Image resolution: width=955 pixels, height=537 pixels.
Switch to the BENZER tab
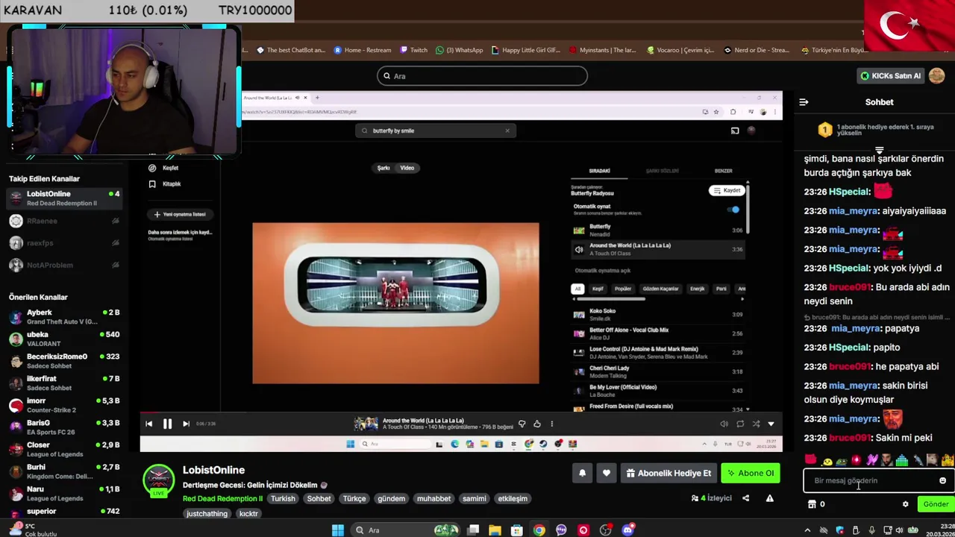(x=723, y=171)
